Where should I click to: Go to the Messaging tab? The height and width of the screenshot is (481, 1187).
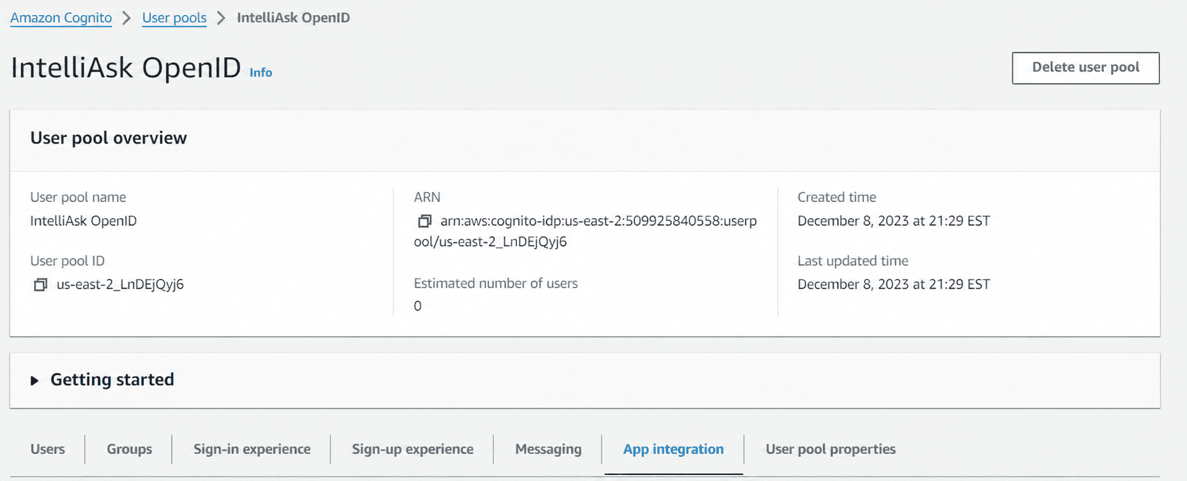548,449
